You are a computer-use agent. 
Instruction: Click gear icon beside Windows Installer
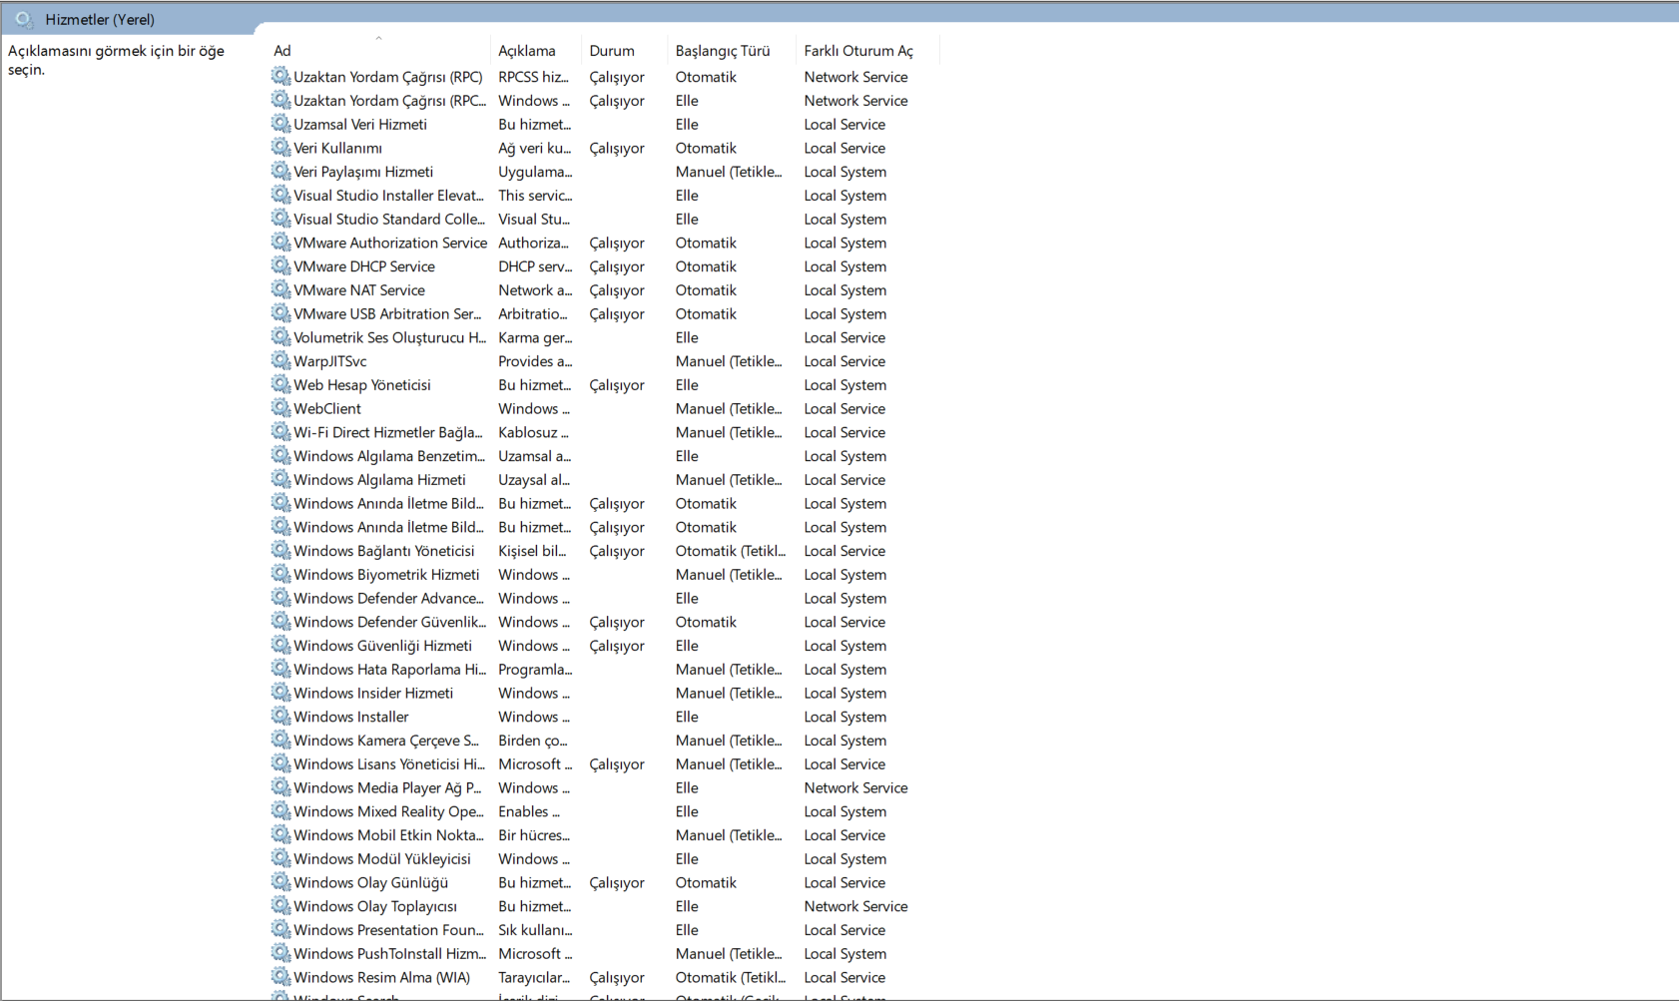(280, 717)
